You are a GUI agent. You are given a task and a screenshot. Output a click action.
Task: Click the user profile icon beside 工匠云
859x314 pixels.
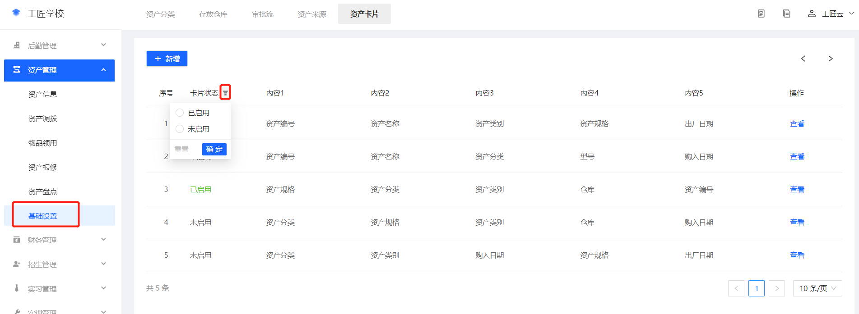pyautogui.click(x=812, y=14)
